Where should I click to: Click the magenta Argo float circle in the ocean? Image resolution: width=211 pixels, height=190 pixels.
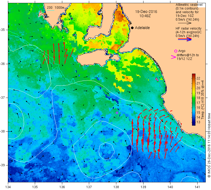point(117,113)
